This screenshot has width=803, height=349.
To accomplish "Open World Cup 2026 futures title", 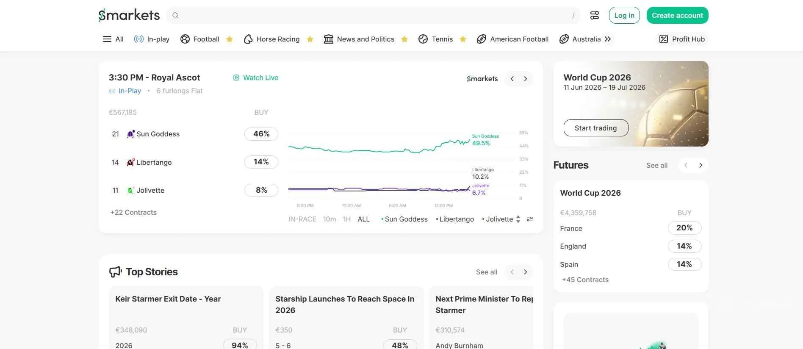I will click(x=590, y=193).
